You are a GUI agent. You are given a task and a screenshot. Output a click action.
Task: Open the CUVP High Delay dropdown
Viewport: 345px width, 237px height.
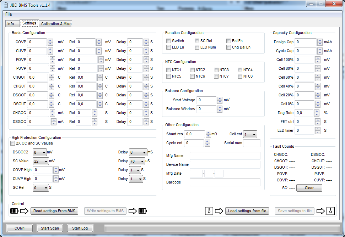pos(136,179)
